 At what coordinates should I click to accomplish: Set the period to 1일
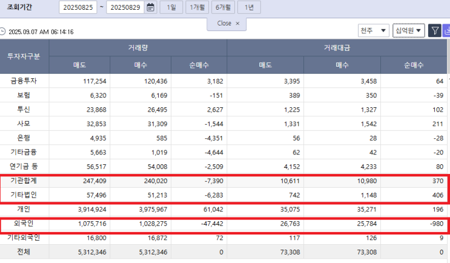(x=171, y=7)
